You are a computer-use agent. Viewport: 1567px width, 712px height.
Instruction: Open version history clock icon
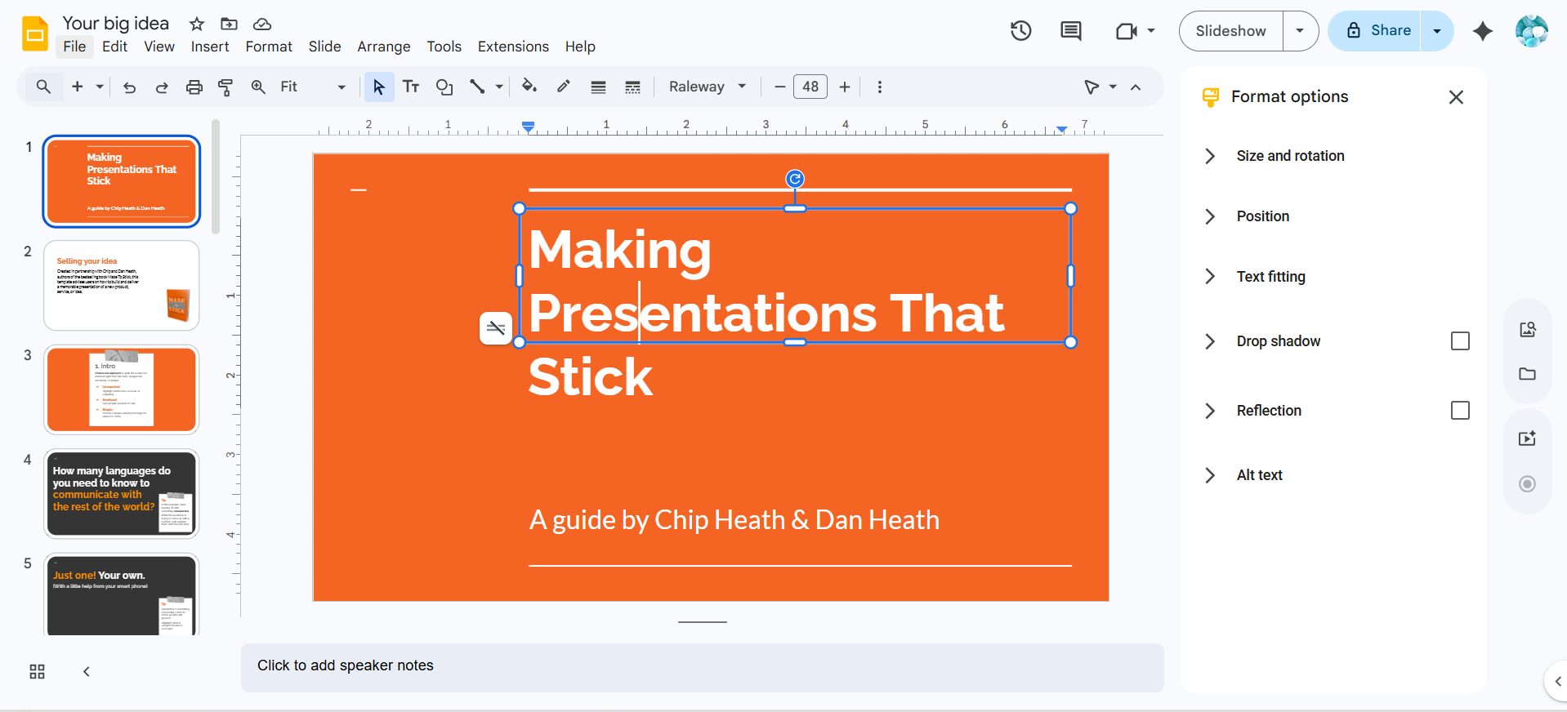pos(1020,31)
